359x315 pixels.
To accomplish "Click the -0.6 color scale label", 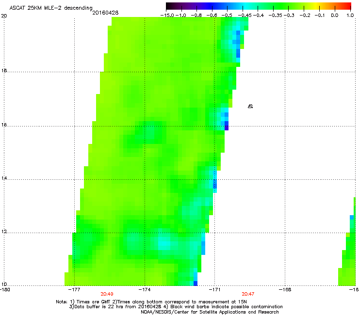I will point(212,16).
